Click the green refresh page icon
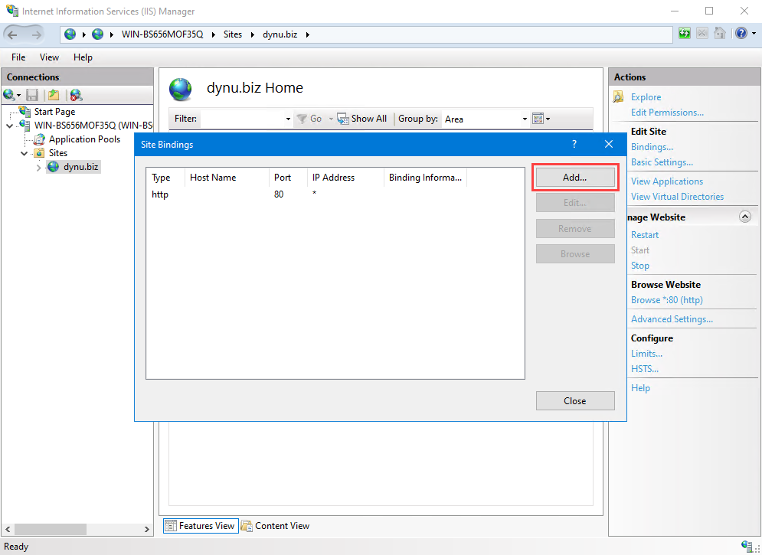 pyautogui.click(x=685, y=33)
